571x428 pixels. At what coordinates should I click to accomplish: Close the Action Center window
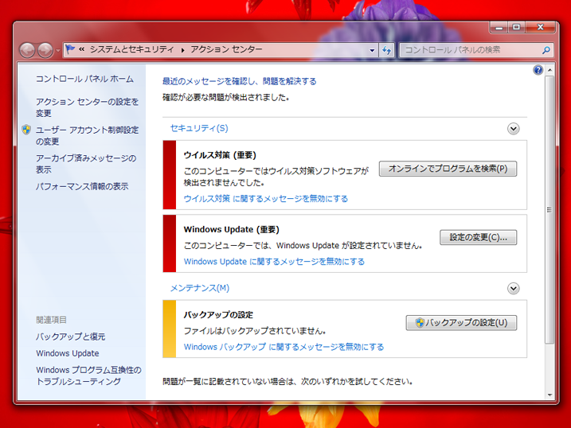coord(541,27)
